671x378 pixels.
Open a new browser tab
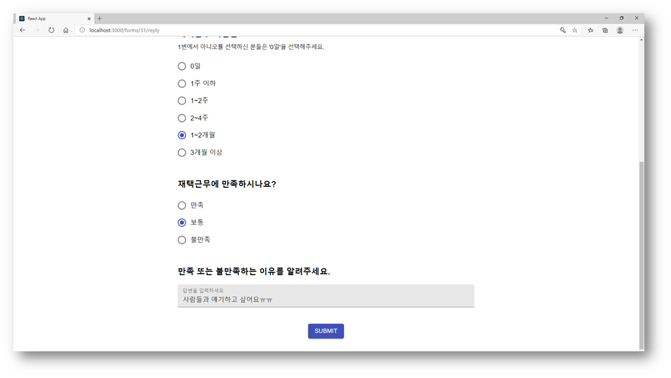(98, 18)
